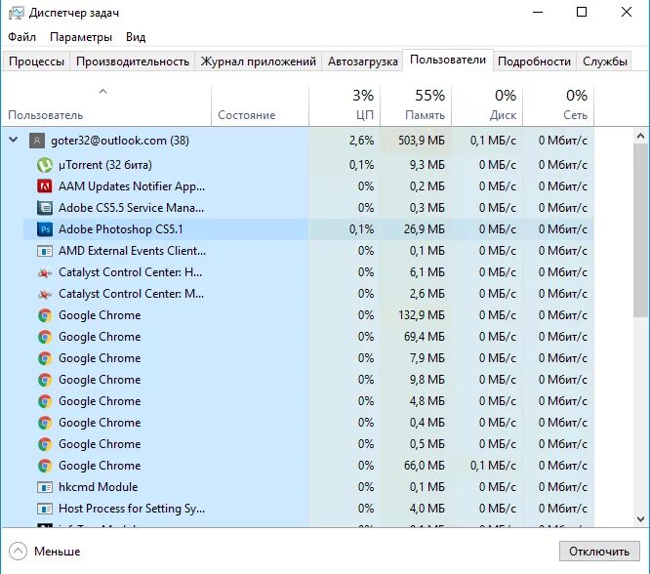The image size is (650, 574).
Task: Select the Пользователи tab
Action: pyautogui.click(x=448, y=60)
